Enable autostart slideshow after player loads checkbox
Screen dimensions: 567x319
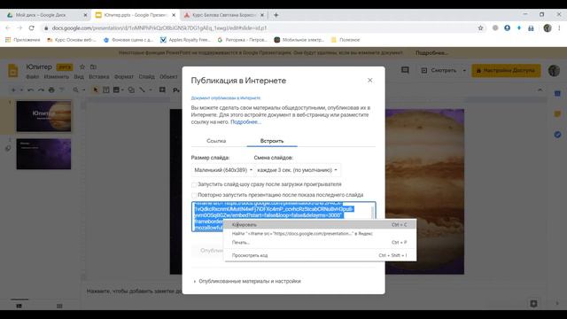(194, 185)
